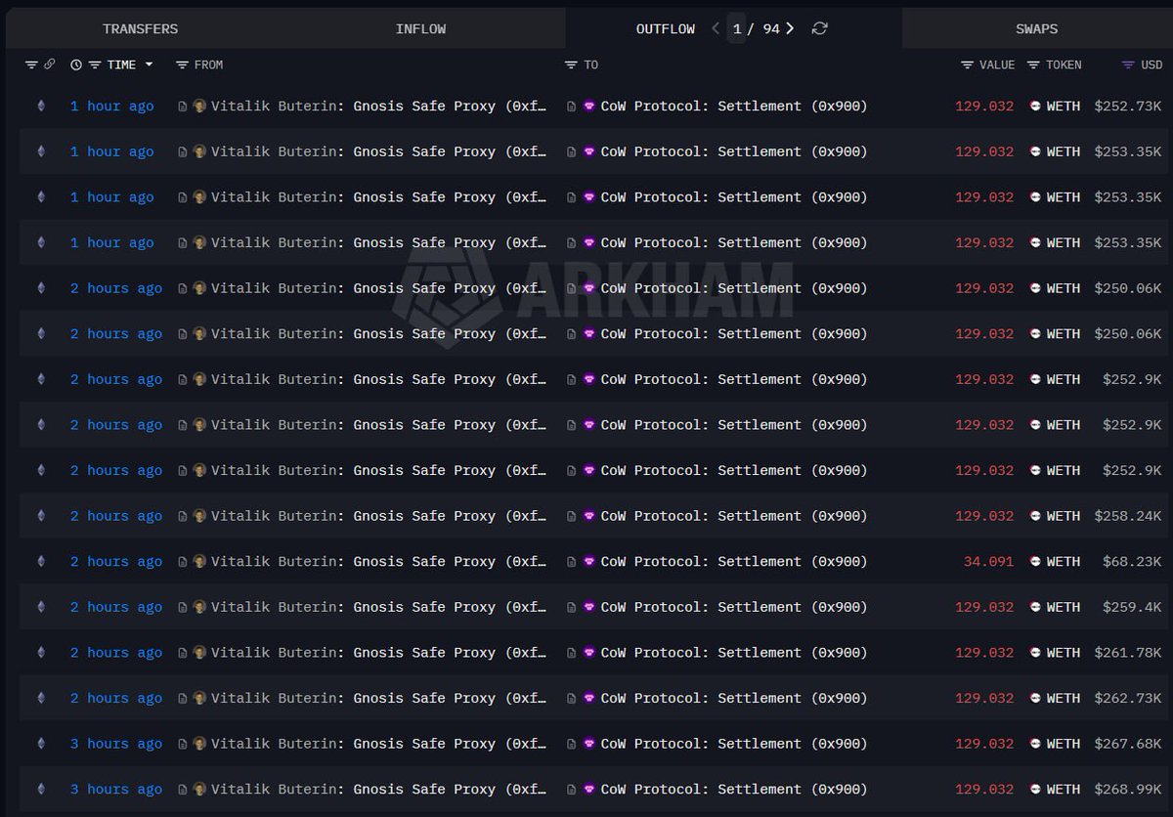This screenshot has height=817, width=1173.
Task: Click the $68.23K USD amount
Action: coord(1132,562)
